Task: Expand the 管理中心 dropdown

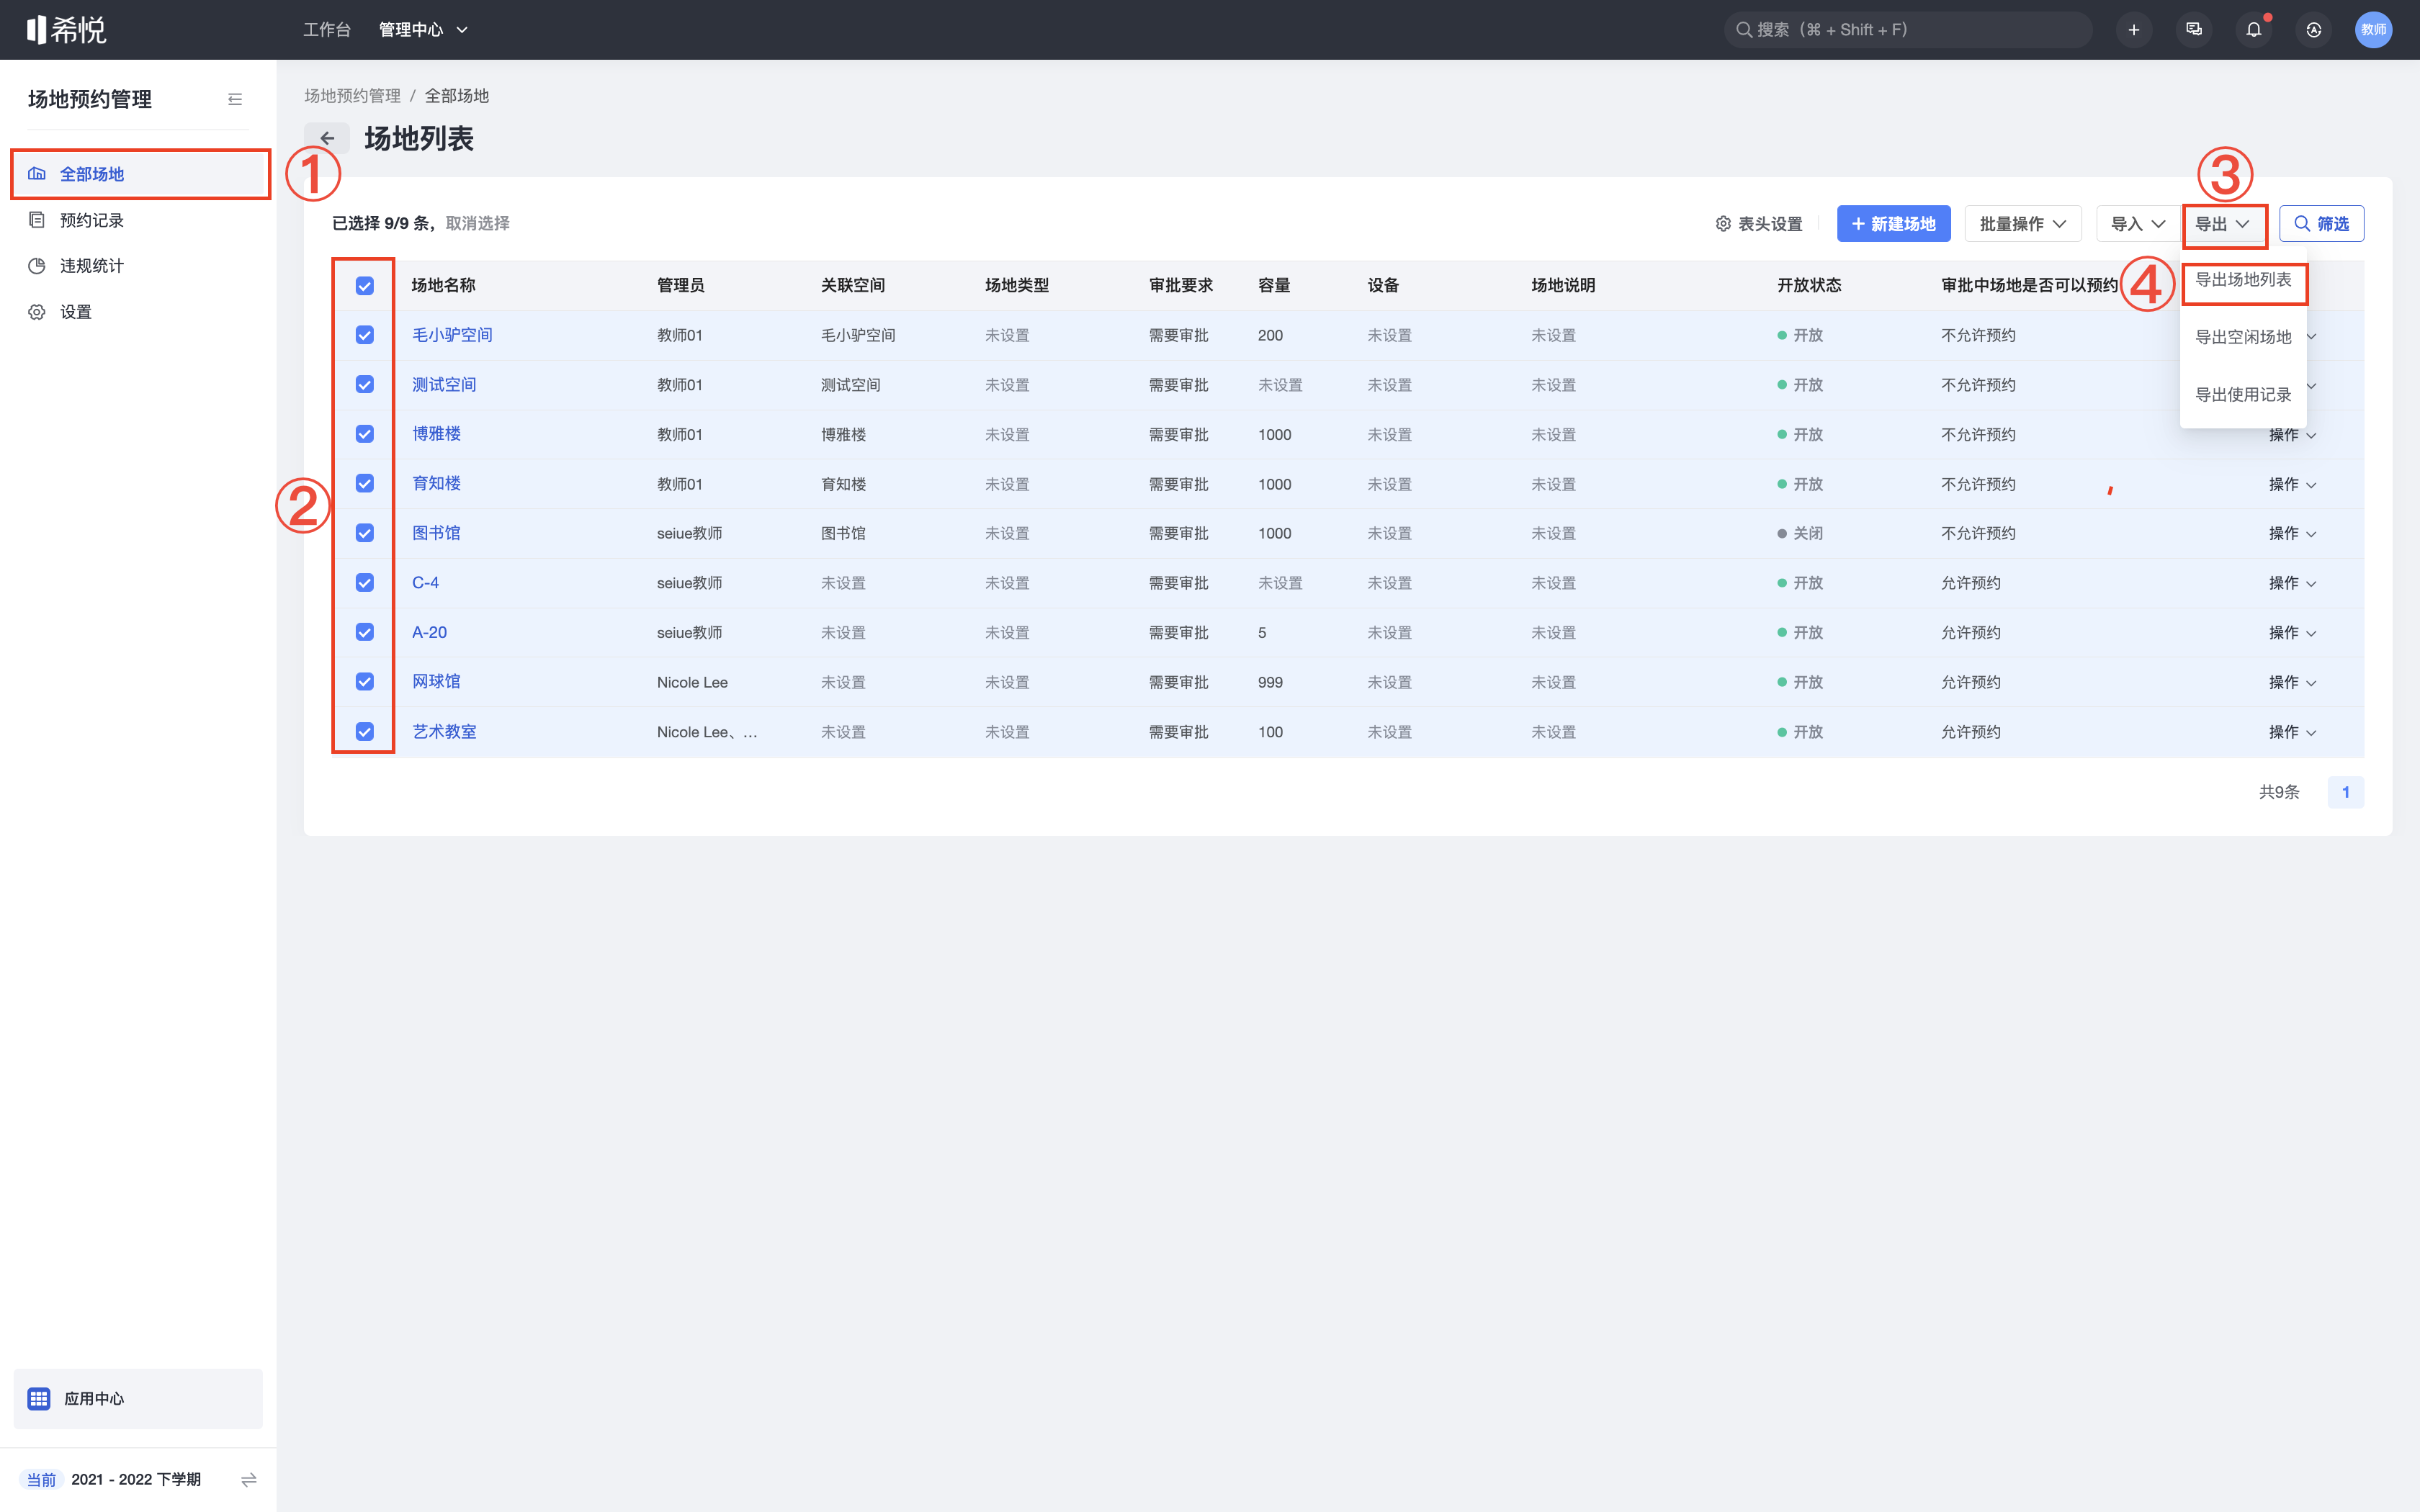Action: pyautogui.click(x=423, y=30)
